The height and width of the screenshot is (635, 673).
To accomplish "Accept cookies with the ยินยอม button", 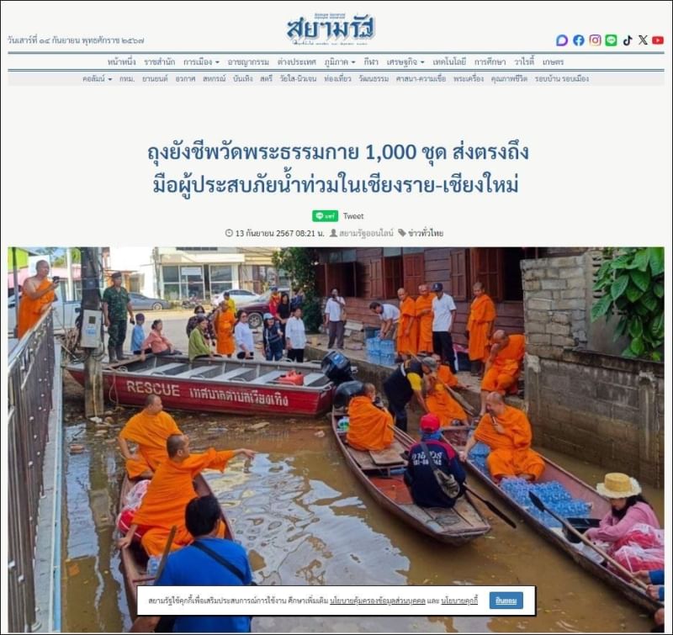I will pyautogui.click(x=506, y=601).
